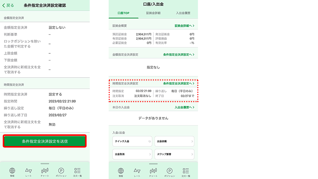The width and height of the screenshot is (318, 179).
Task: Select the 口座TOP tab
Action: tap(123, 13)
